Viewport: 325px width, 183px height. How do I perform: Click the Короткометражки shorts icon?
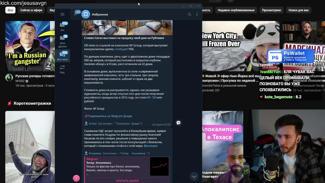coord(9,103)
